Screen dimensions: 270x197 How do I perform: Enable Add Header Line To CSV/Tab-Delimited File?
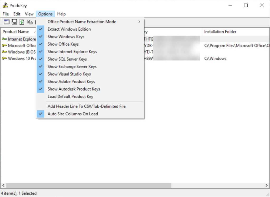(90, 106)
